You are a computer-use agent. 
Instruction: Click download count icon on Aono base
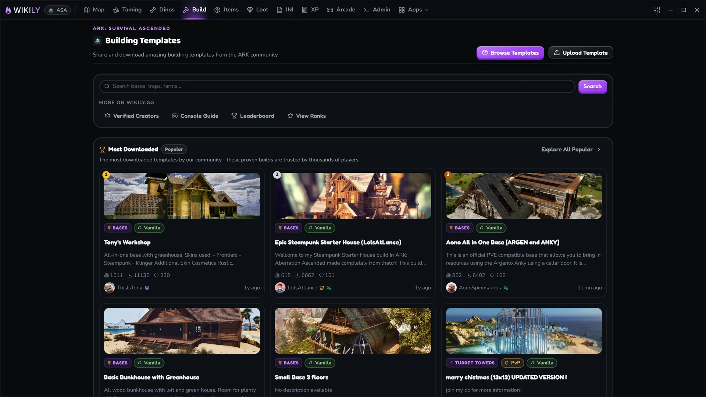pyautogui.click(x=468, y=275)
